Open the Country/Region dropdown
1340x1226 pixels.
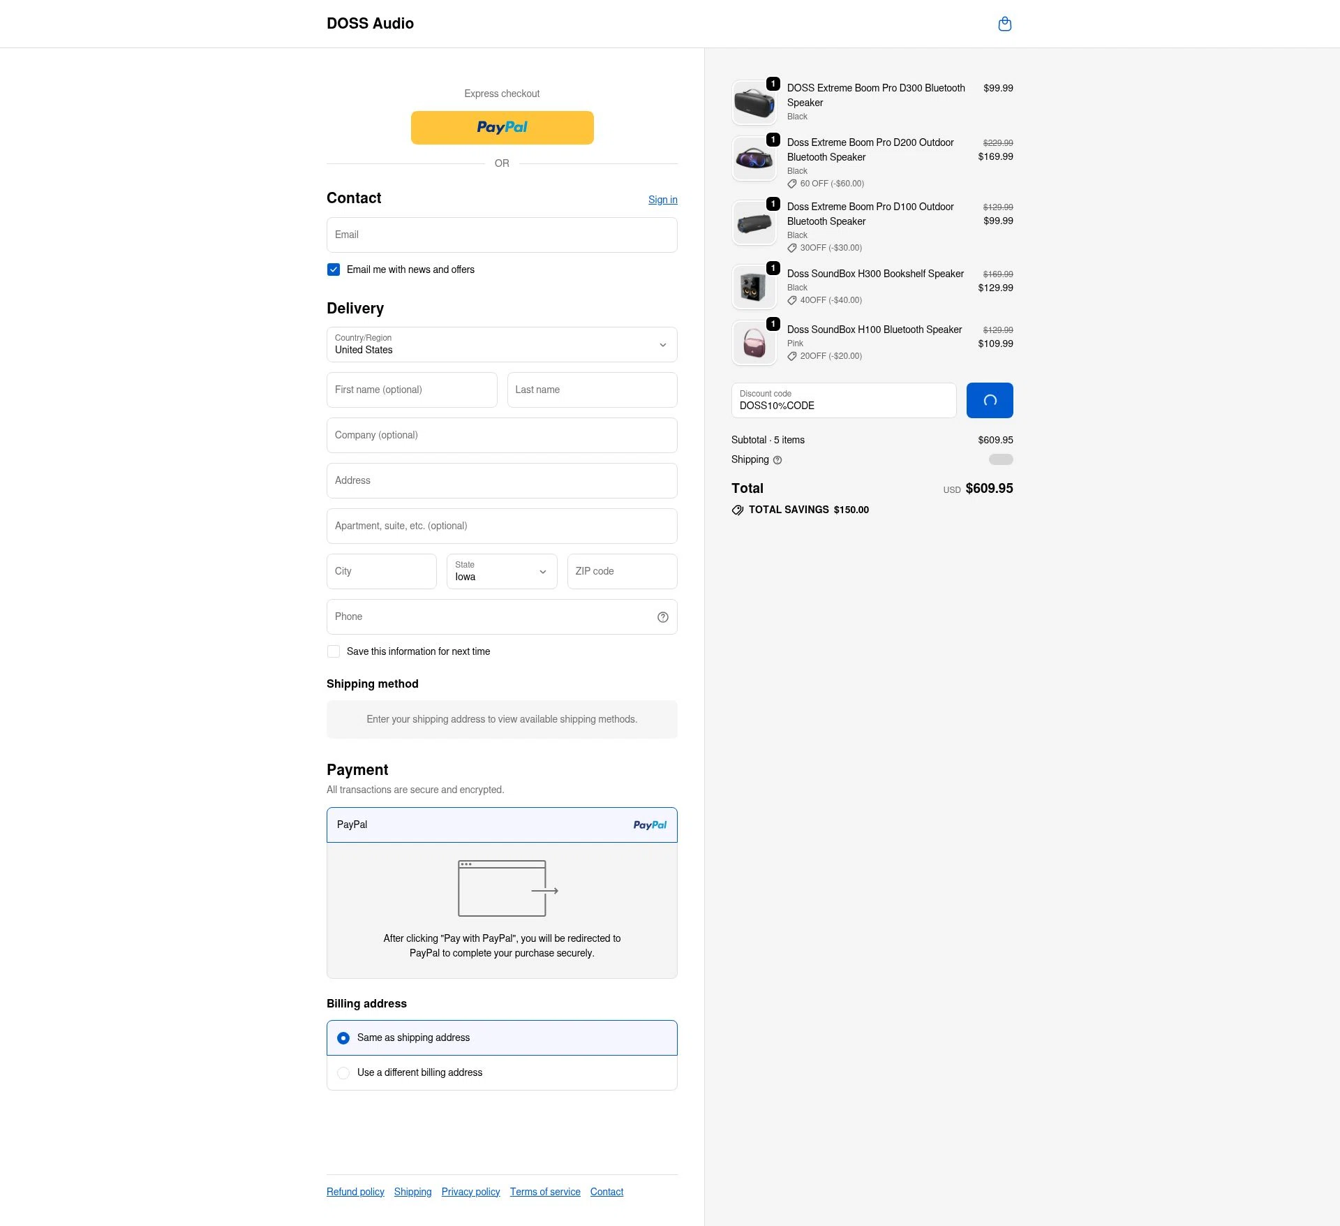(x=501, y=344)
